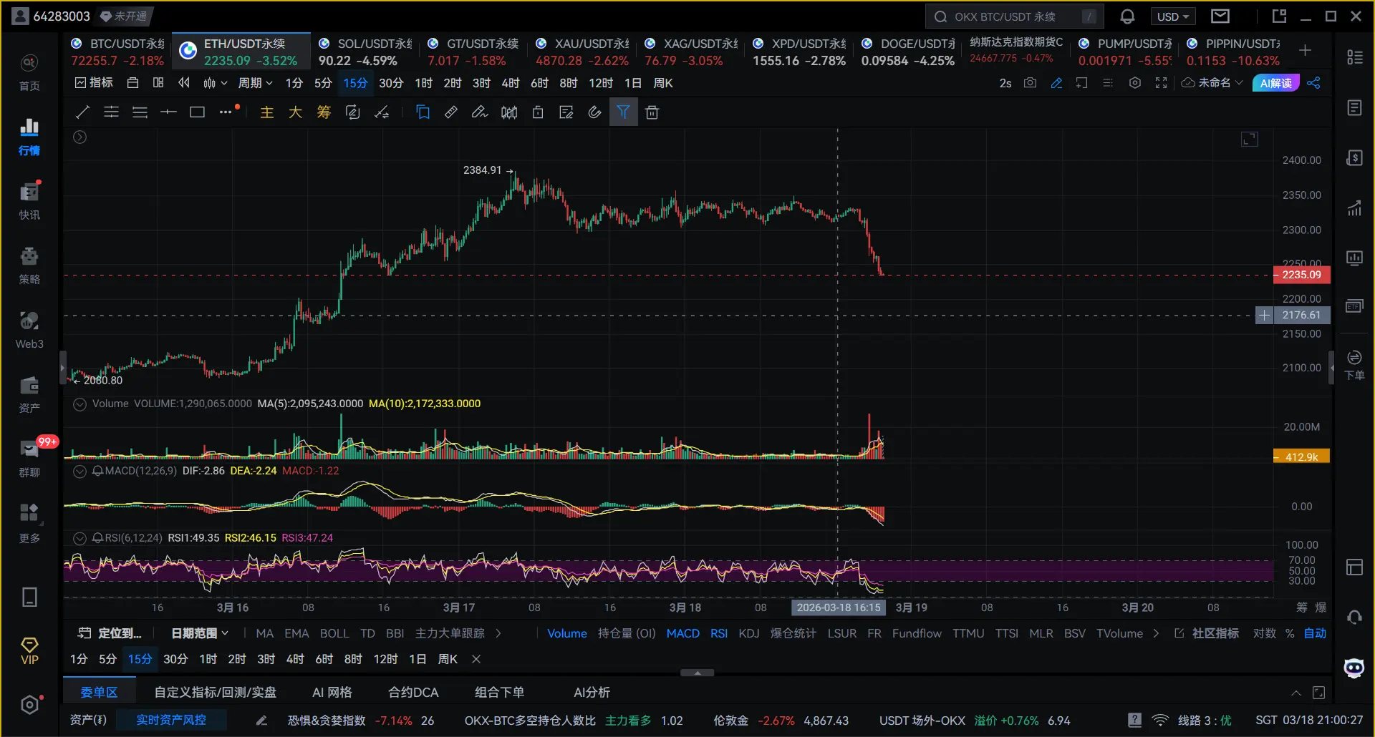Screen dimensions: 1375x737
Task: Click the 2026-03-18 16:15 time marker
Action: (x=839, y=607)
